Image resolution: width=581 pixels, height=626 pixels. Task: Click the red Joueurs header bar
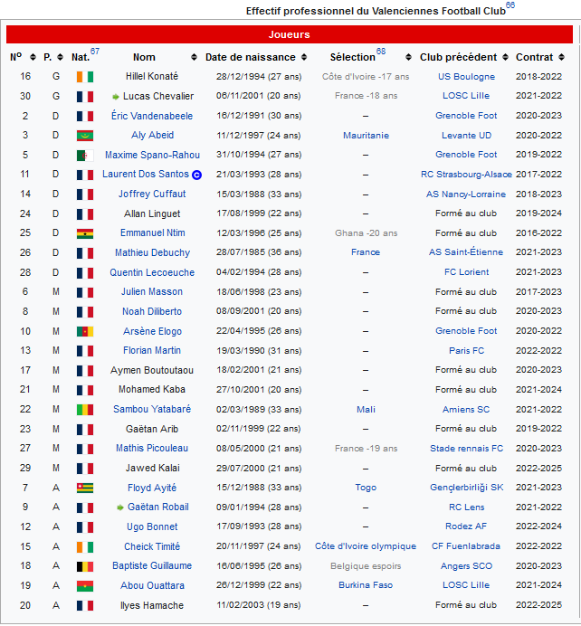(289, 34)
